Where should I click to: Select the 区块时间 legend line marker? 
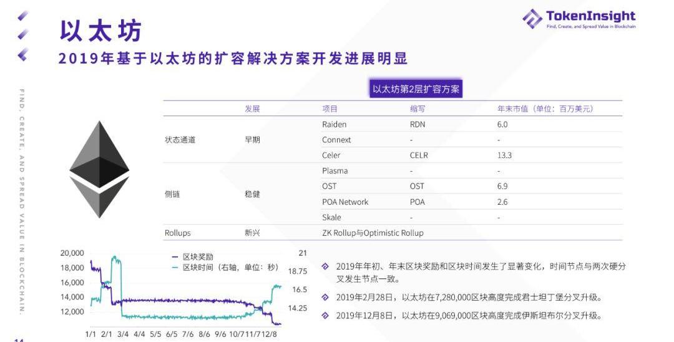pyautogui.click(x=175, y=268)
